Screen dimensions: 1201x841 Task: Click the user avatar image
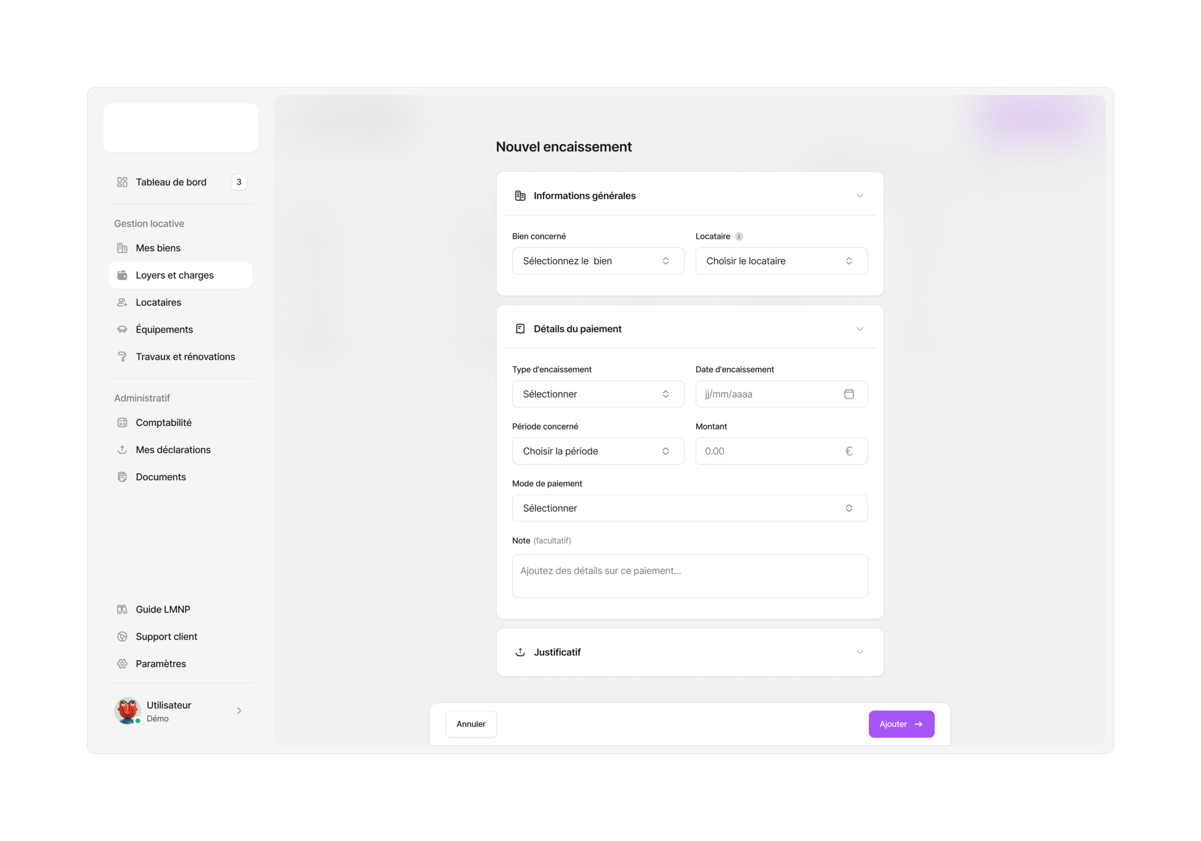tap(128, 710)
